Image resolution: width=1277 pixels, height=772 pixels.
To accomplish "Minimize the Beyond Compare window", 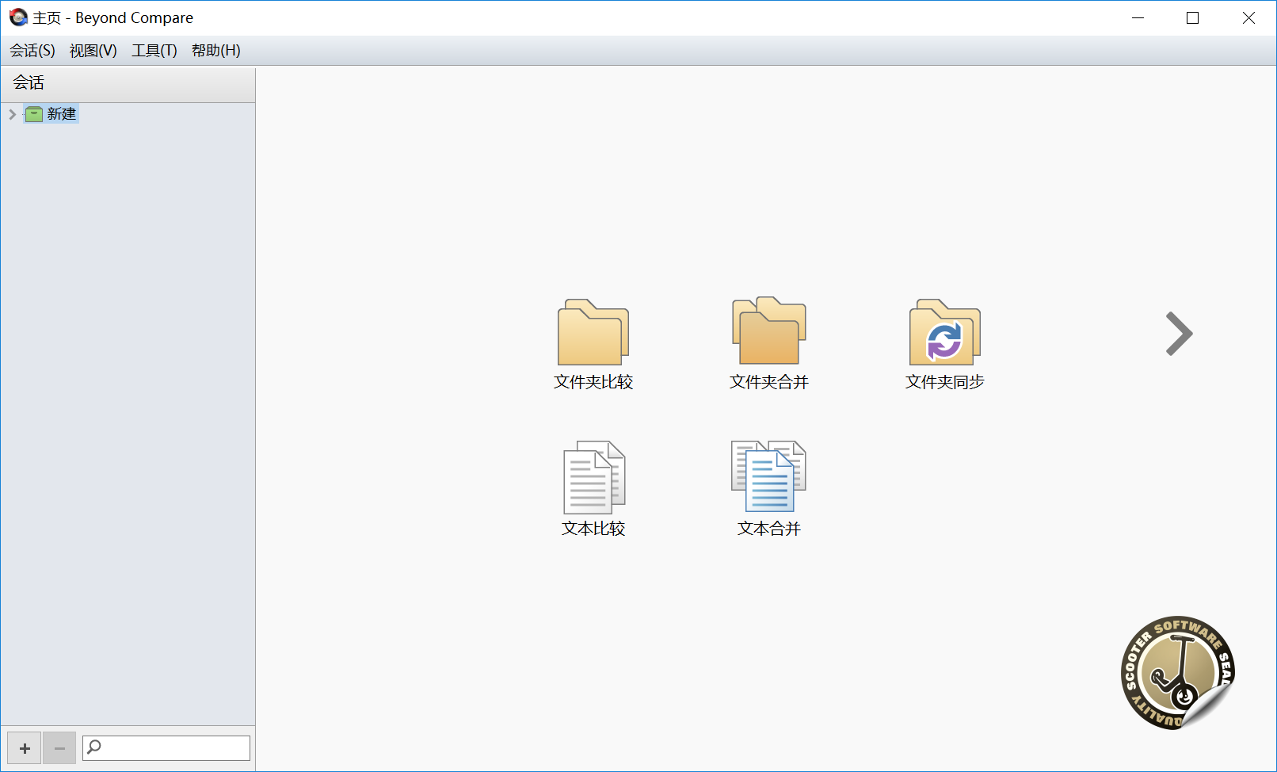I will tap(1138, 18).
